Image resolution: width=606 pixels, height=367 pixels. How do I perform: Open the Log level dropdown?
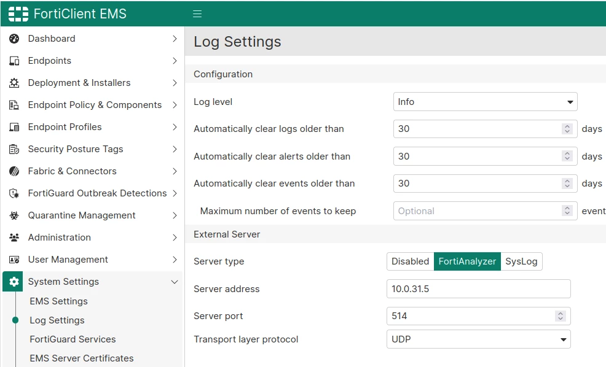[485, 101]
